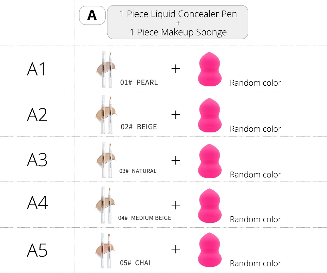Select the A3 row label
The image size is (327, 273).
tap(37, 160)
